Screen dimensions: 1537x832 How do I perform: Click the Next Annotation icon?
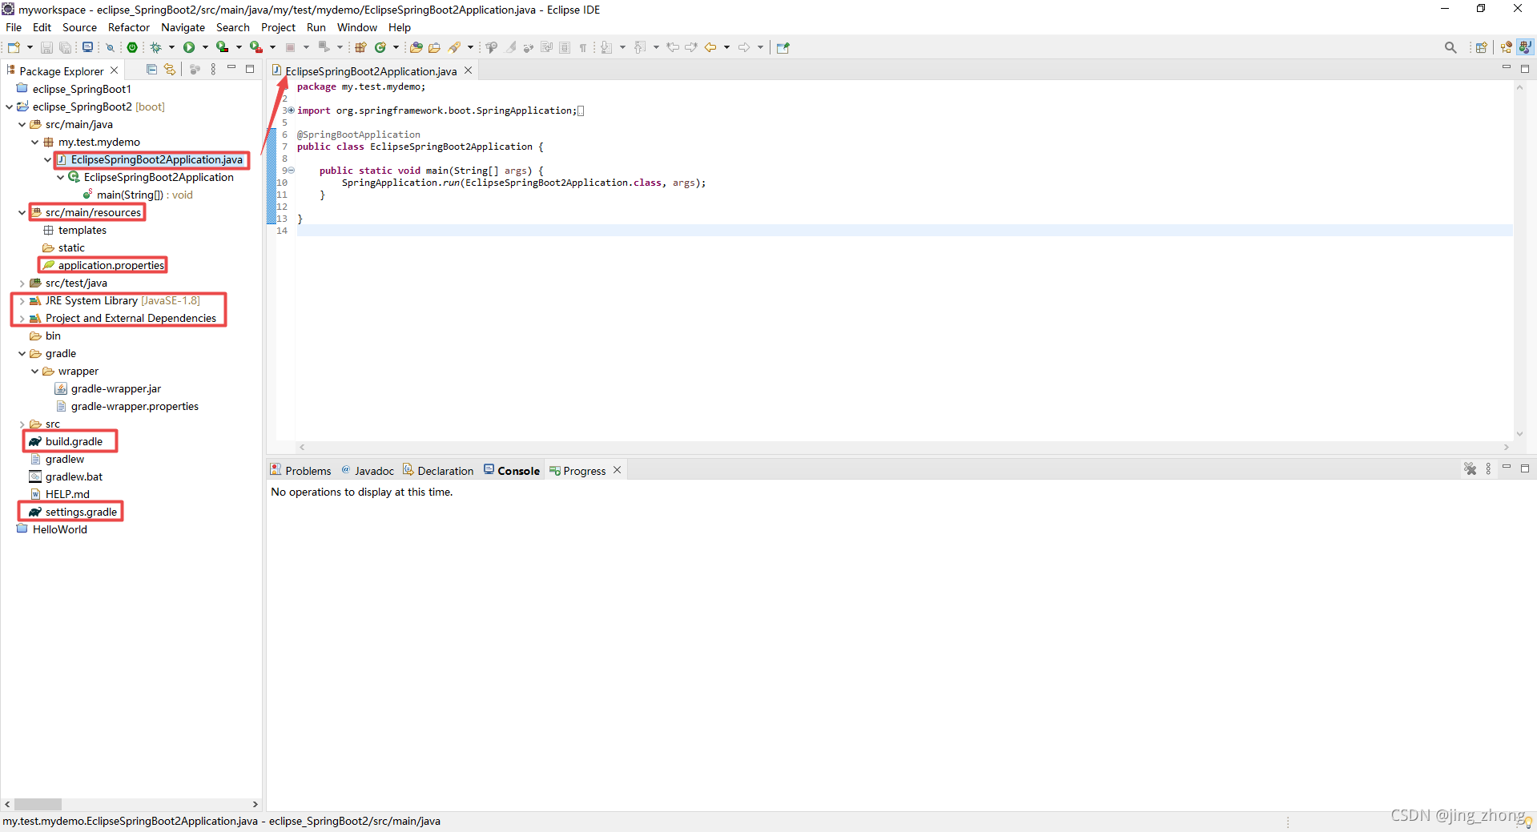point(606,47)
